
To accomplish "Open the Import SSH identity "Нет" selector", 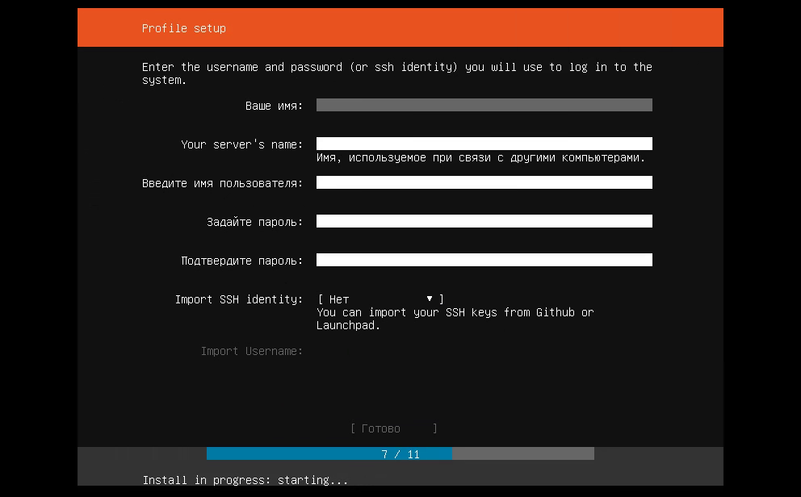I will [x=380, y=299].
